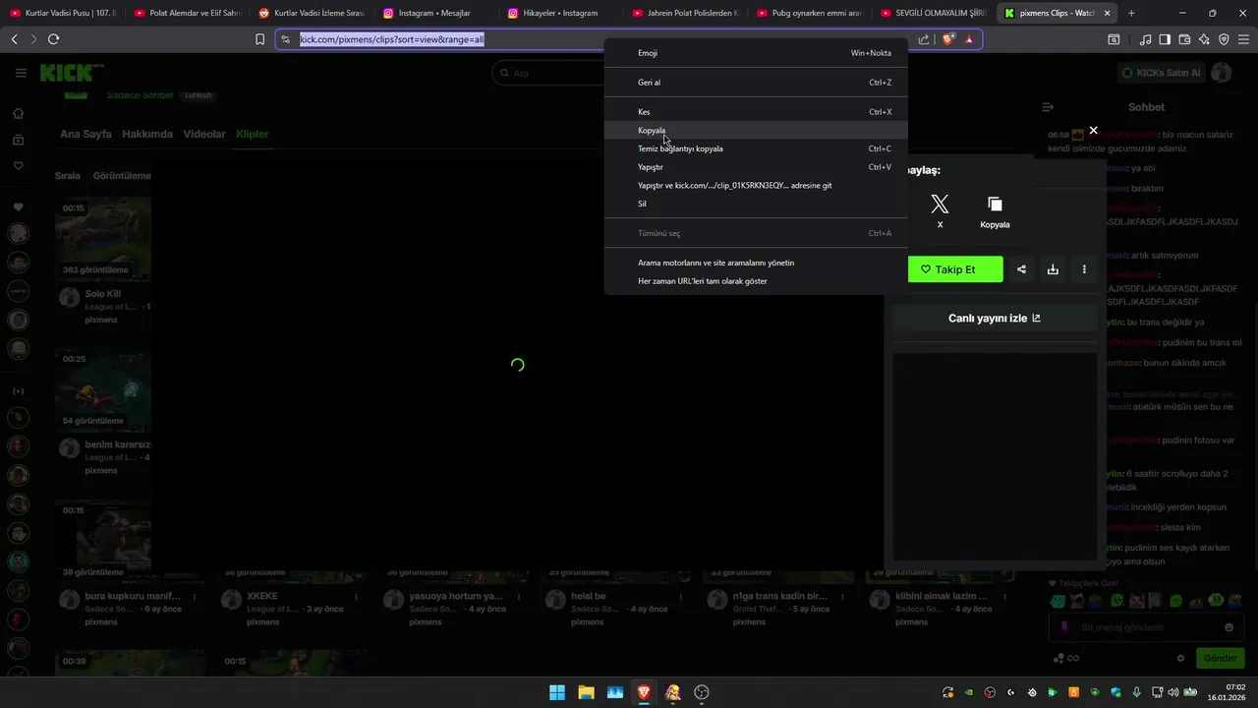The image size is (1258, 708).
Task: Click KICKs Satın Al button
Action: pyautogui.click(x=1161, y=73)
